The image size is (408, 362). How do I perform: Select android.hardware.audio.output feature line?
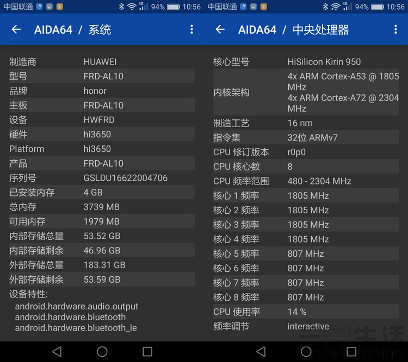pyautogui.click(x=77, y=307)
